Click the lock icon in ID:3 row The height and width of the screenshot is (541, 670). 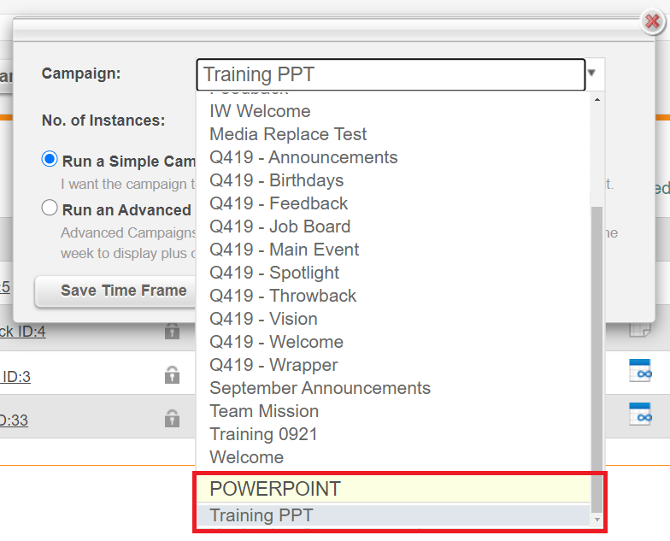click(173, 374)
